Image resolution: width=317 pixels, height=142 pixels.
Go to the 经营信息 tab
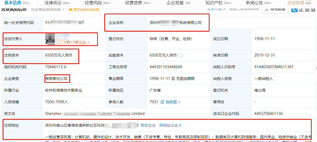[x=138, y=3]
